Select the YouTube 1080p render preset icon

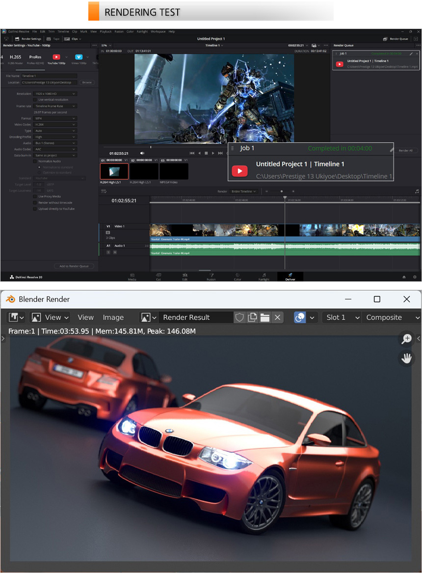tap(56, 57)
